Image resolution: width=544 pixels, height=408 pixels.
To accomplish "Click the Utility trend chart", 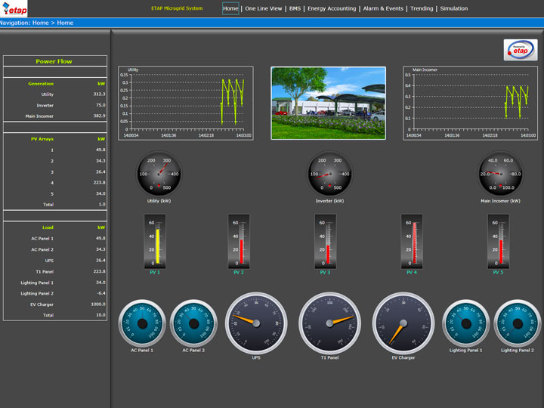I will pos(185,102).
